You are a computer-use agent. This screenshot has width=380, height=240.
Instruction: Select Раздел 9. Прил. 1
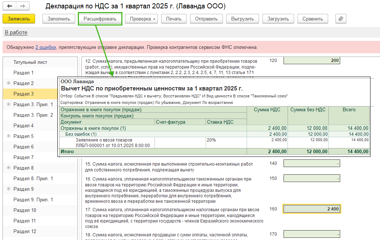pos(33,200)
